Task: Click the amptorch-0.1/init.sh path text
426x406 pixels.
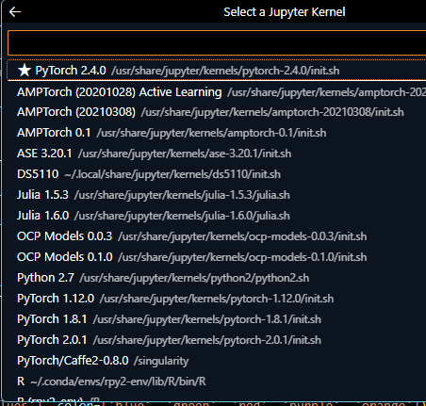Action: pos(211,133)
